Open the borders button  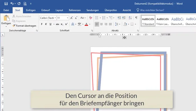[x=132, y=24]
